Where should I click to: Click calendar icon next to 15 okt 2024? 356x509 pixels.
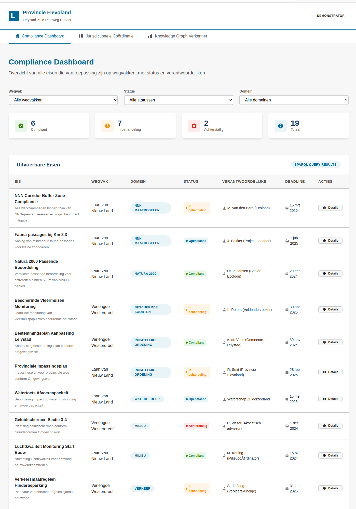287,456
